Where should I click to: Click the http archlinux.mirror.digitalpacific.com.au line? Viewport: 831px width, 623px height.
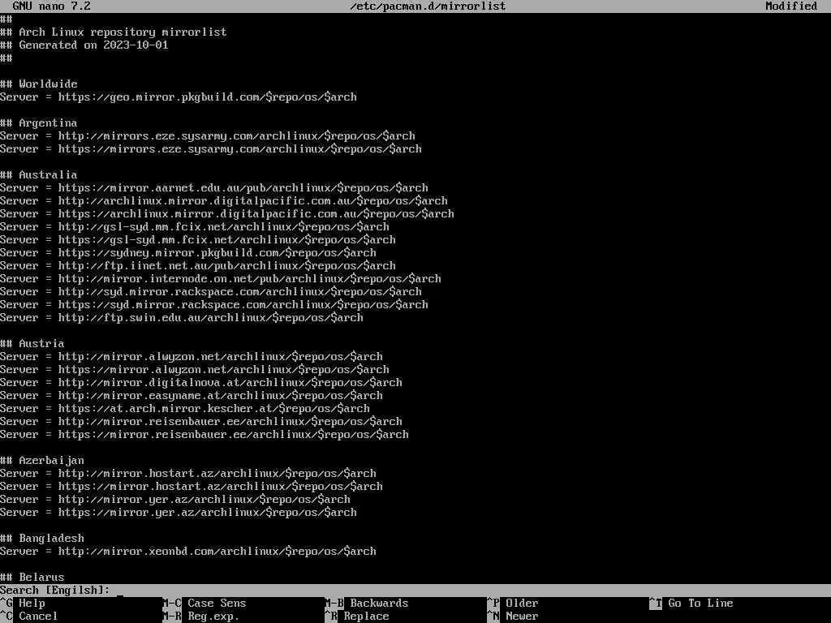pyautogui.click(x=224, y=201)
